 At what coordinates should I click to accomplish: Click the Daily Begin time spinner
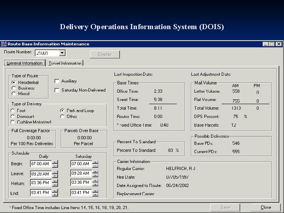point(55,164)
